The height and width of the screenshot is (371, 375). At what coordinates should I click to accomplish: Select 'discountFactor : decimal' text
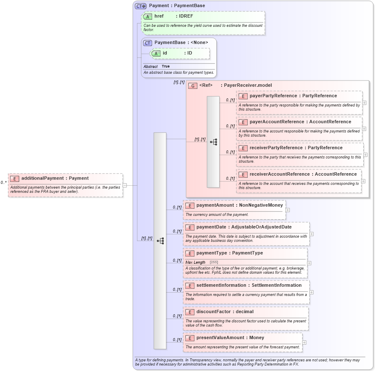[225, 311]
